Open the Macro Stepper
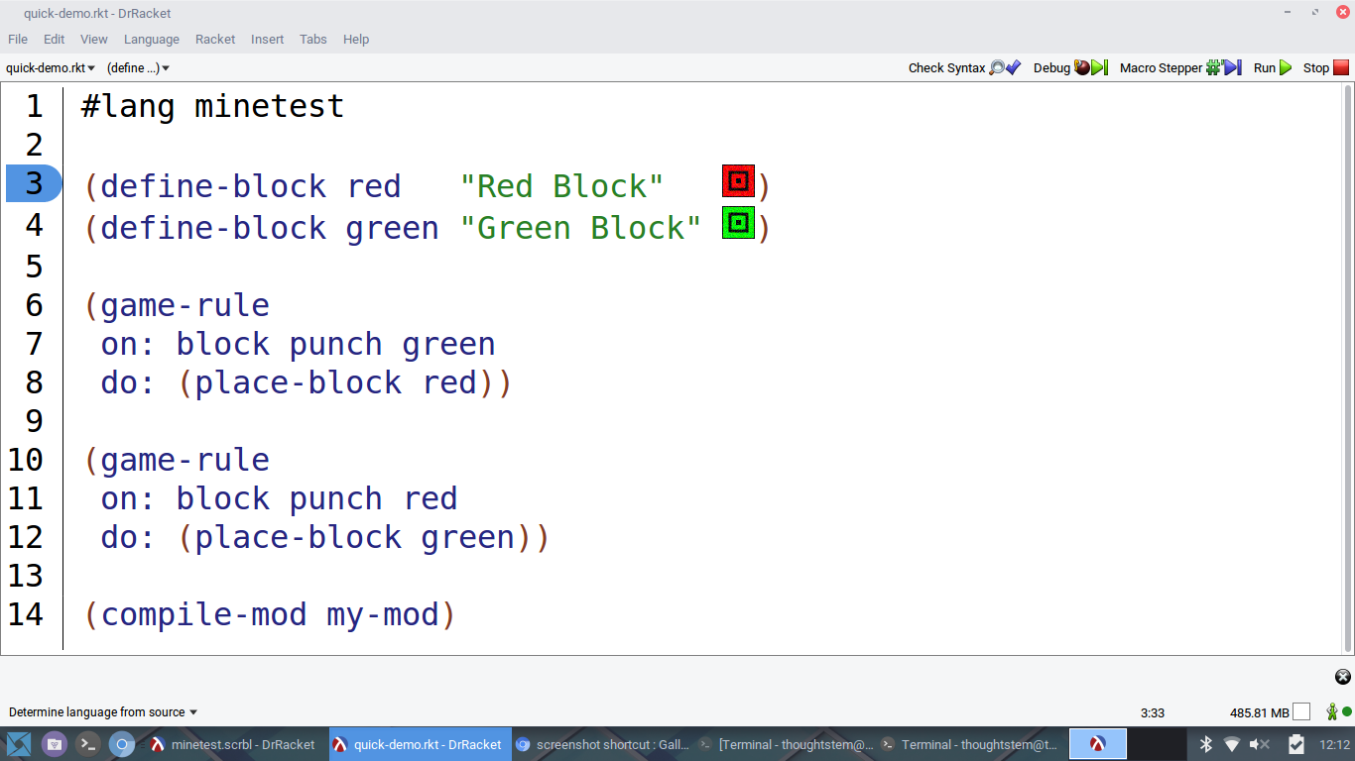Viewport: 1355px width, 761px height. (x=1180, y=67)
